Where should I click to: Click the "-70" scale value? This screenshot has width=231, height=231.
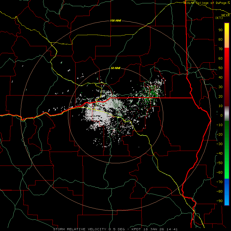(x=219, y=182)
